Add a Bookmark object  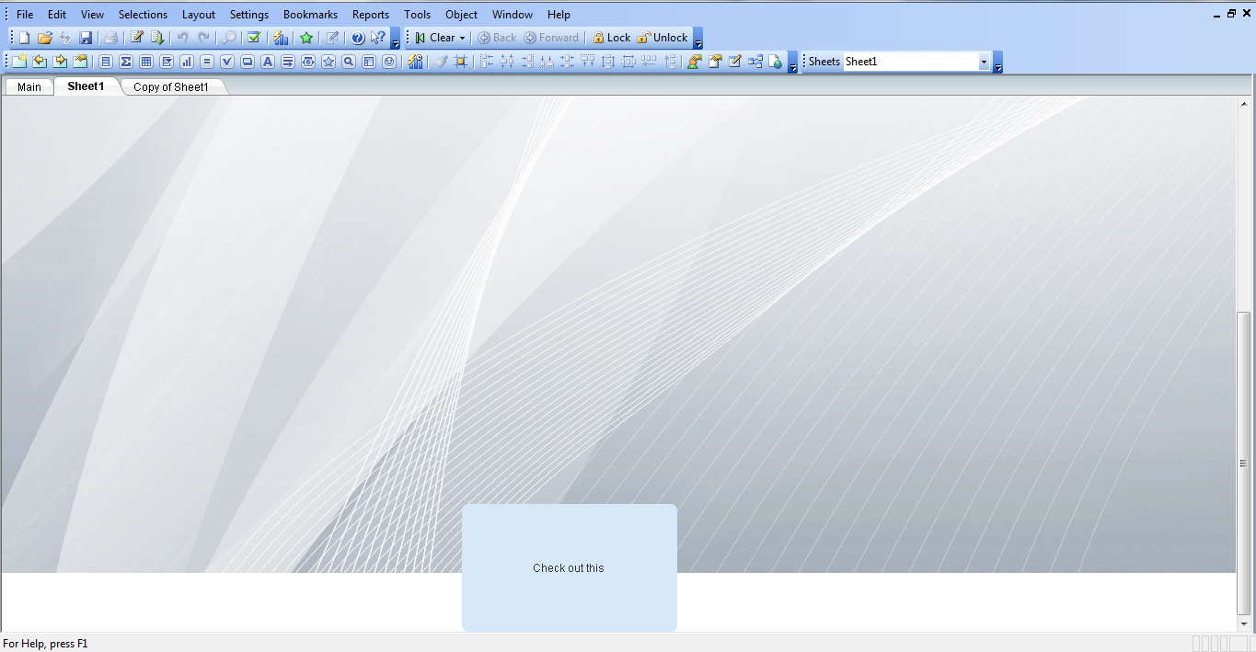328,61
